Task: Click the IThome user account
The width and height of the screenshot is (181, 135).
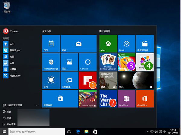Action: [12, 31]
